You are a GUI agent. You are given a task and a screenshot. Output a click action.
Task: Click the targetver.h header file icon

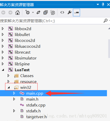click(22, 117)
